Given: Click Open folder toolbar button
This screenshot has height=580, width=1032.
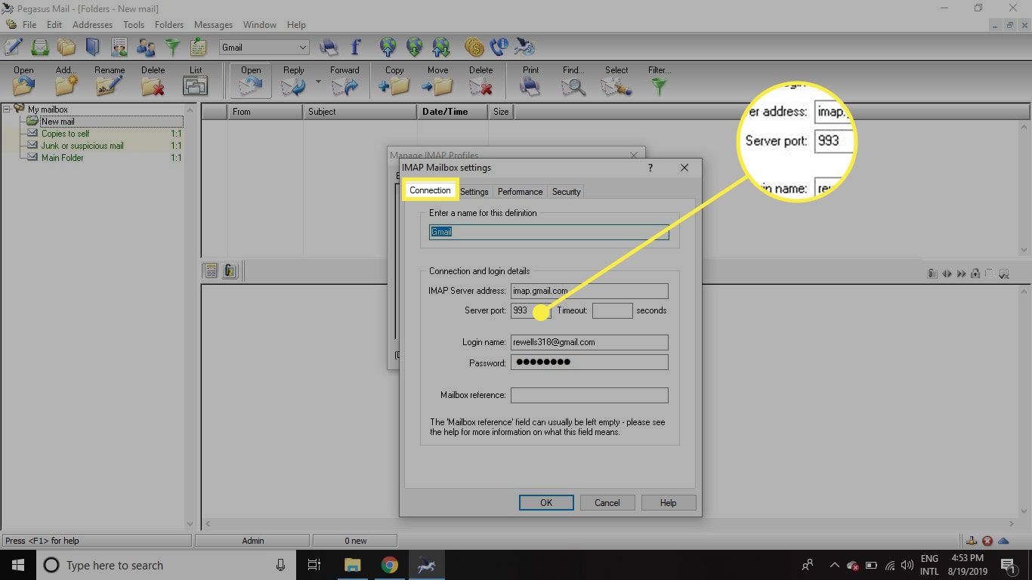Looking at the screenshot, I should point(24,81).
